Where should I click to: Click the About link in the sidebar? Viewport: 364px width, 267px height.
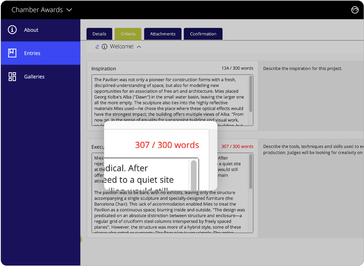pyautogui.click(x=31, y=29)
